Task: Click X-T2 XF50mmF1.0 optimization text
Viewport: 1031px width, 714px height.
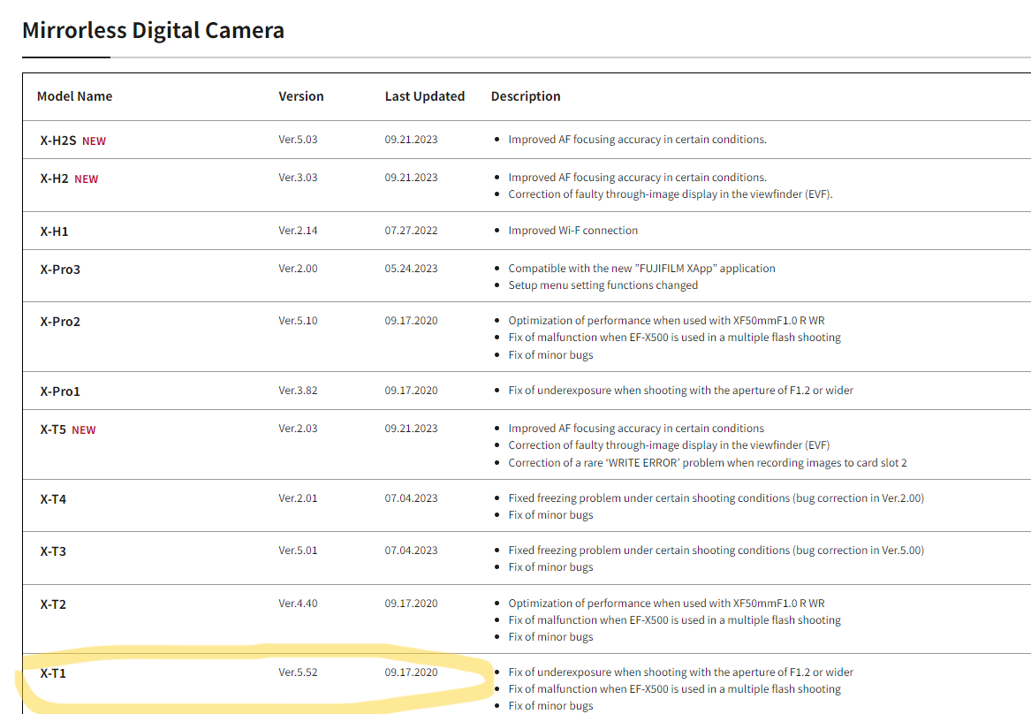Action: click(x=666, y=604)
